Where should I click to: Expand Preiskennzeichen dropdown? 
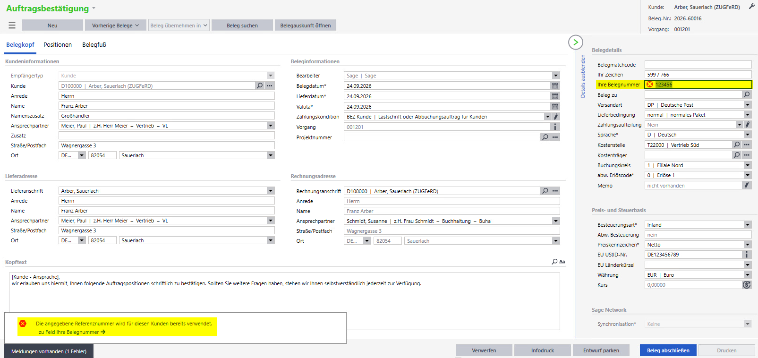748,245
